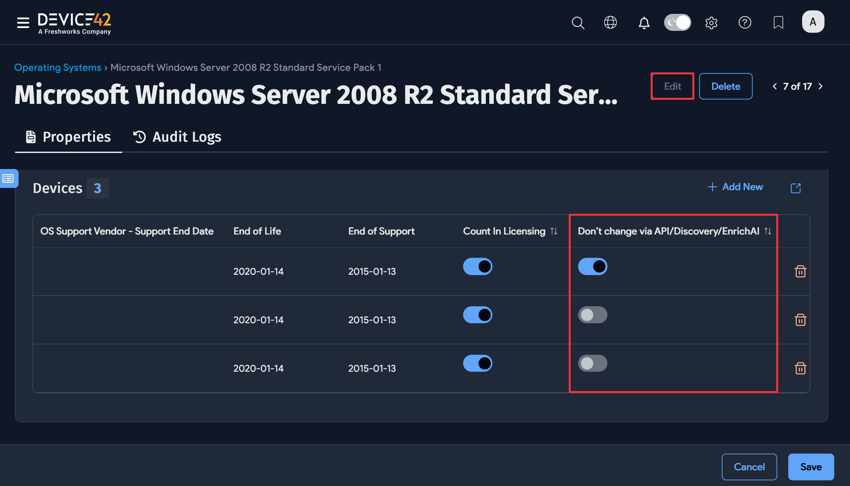850x486 pixels.
Task: Open the hamburger main menu
Action: click(x=23, y=22)
